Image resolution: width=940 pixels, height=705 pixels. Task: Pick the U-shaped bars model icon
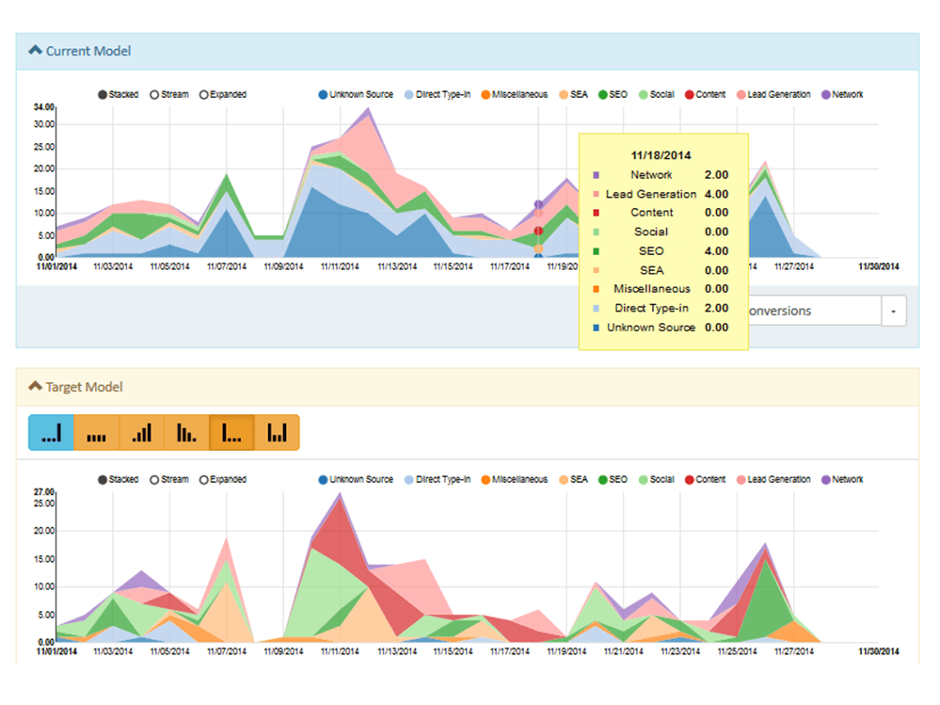click(x=277, y=433)
